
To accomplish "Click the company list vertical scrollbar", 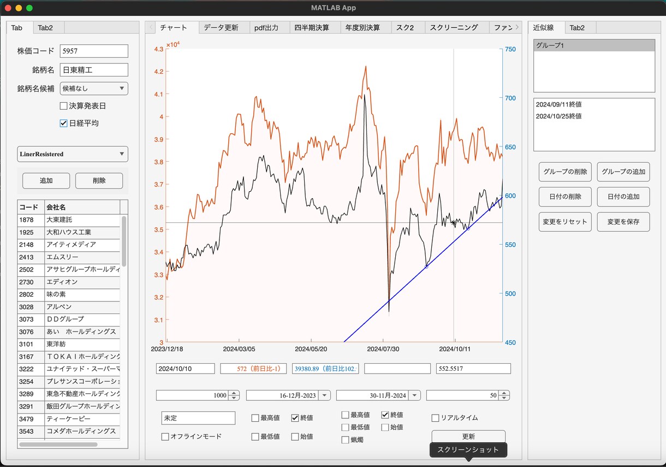I will 124,240.
